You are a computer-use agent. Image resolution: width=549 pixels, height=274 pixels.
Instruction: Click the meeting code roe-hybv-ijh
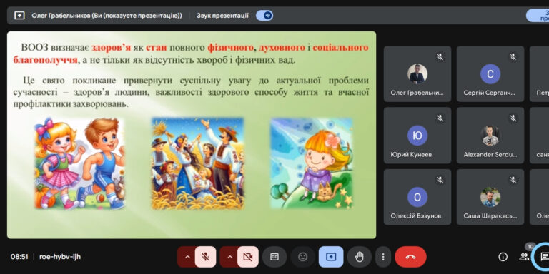60,257
